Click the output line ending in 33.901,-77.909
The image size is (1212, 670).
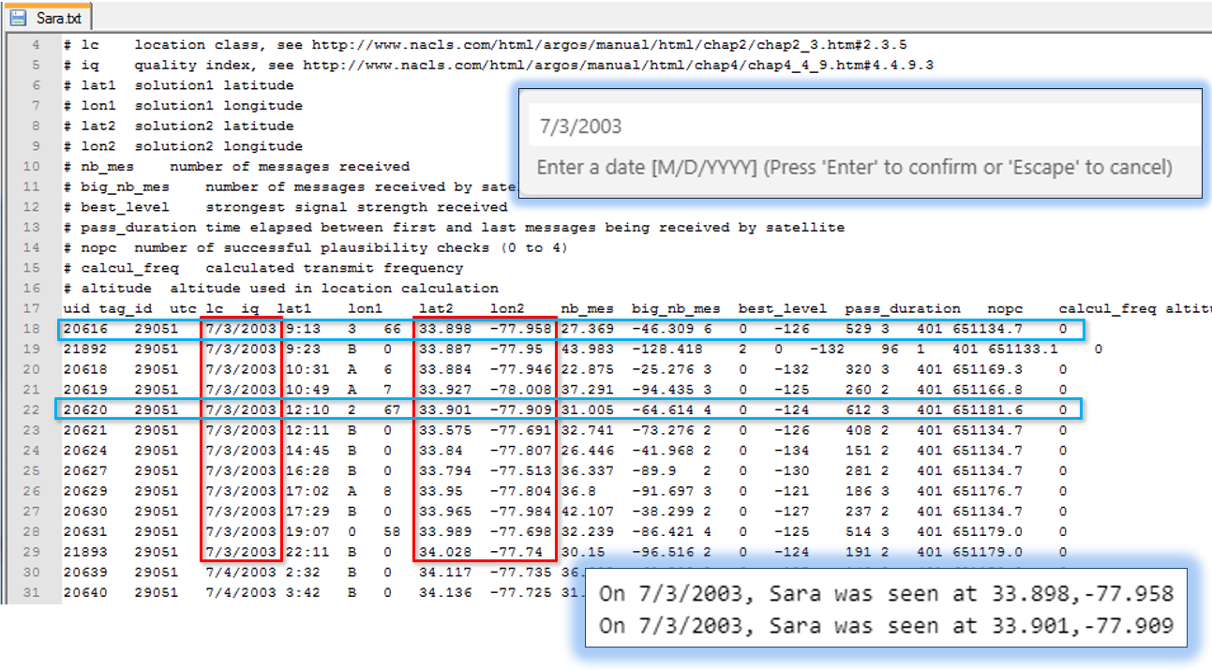885,625
